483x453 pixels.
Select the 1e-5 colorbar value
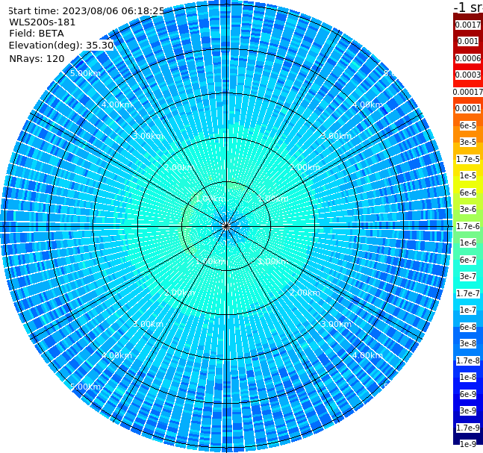[468, 175]
